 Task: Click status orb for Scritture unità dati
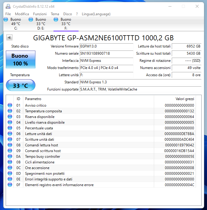[x=10, y=139]
